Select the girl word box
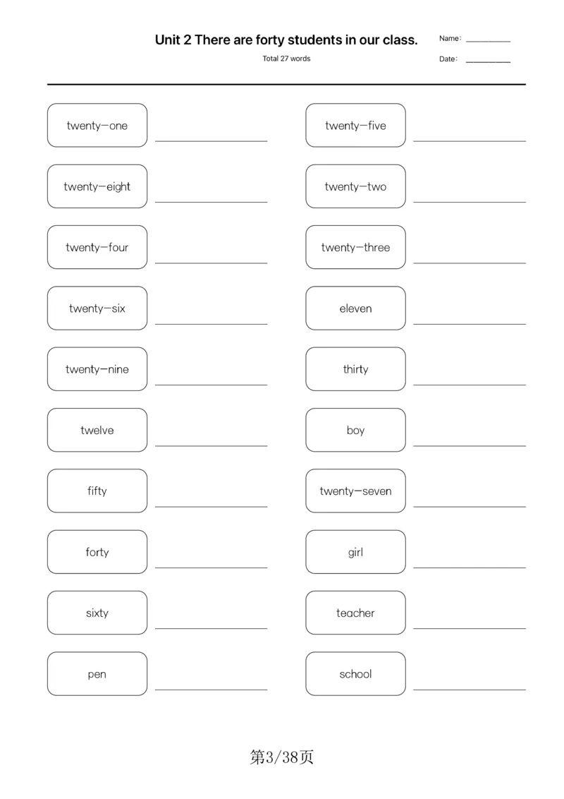Image resolution: width=564 pixels, height=799 pixels. (x=355, y=552)
